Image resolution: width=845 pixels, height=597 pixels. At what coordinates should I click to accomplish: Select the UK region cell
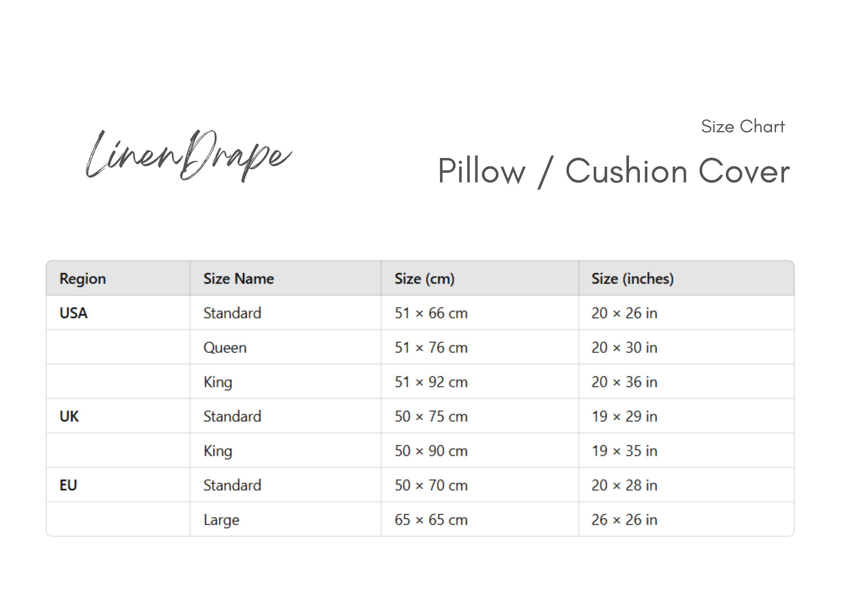(118, 416)
